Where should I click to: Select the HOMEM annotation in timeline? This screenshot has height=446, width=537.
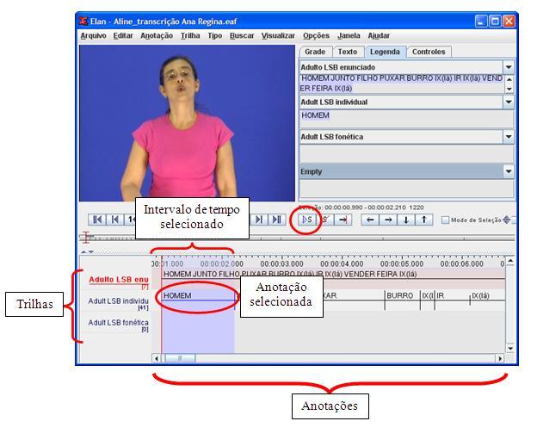[x=198, y=295]
